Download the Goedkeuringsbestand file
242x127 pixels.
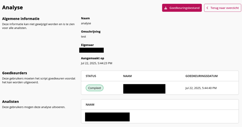pos(182,8)
